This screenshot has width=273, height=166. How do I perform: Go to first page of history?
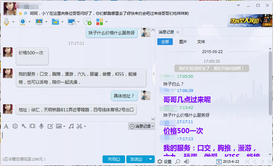[248, 161]
